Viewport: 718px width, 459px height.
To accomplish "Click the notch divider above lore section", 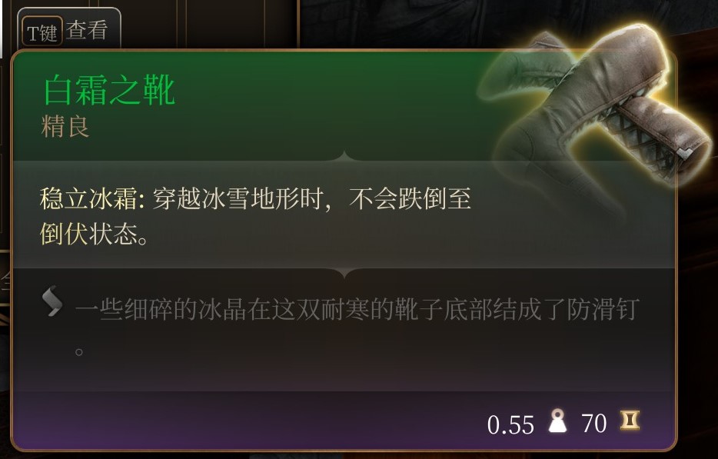I will click(x=344, y=274).
